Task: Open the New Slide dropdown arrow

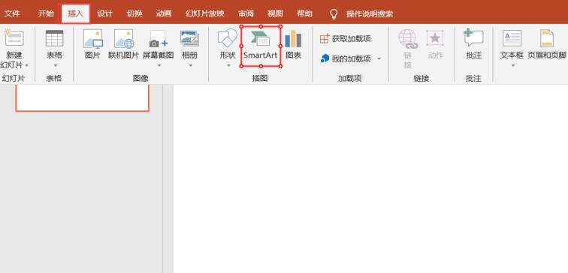Action: [27, 65]
